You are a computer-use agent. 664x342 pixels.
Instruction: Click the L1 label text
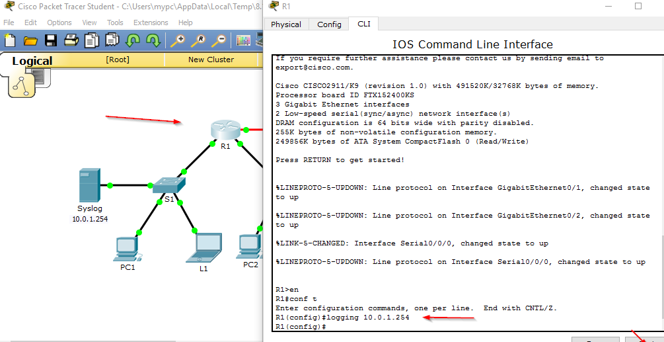tap(203, 269)
